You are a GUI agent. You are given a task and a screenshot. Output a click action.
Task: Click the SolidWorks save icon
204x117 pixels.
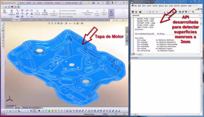click(x=93, y=3)
